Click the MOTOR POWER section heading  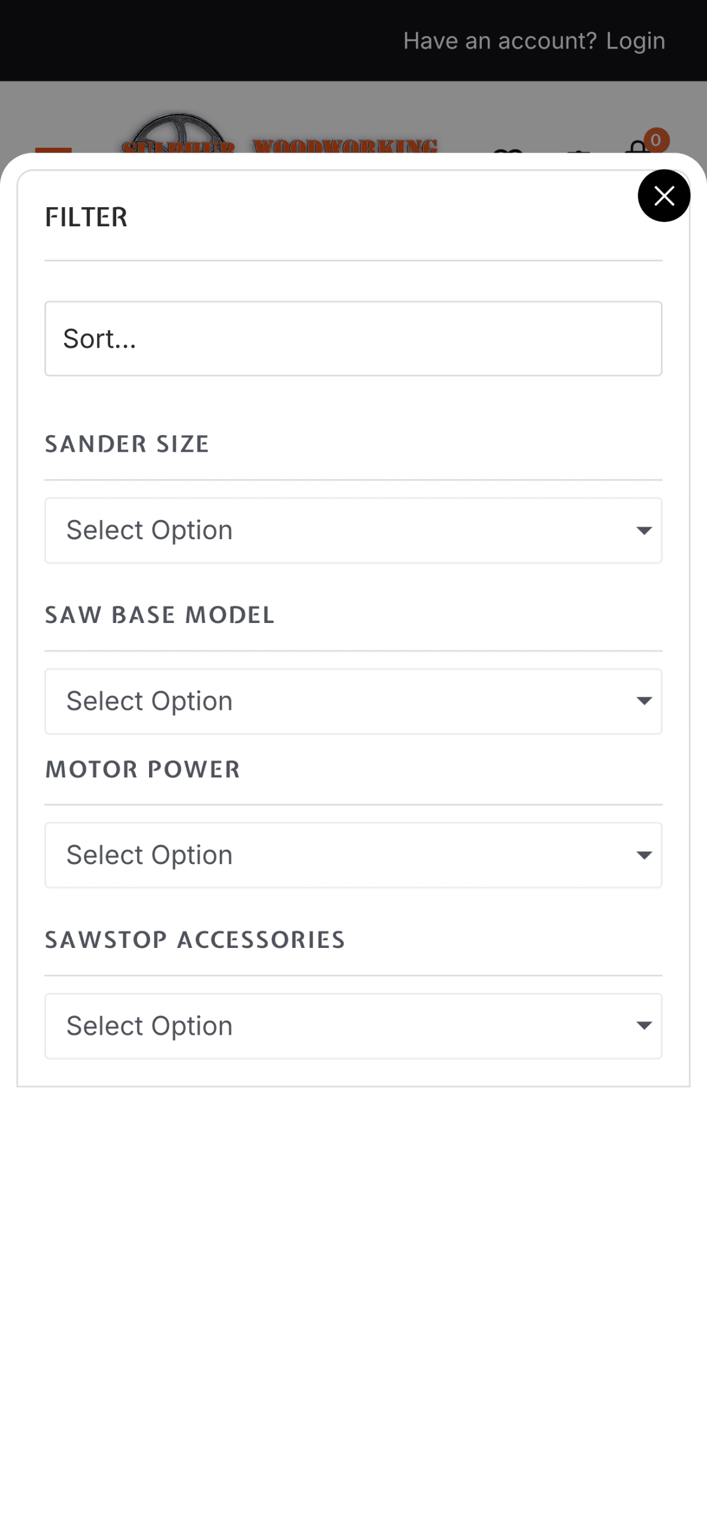(142, 770)
